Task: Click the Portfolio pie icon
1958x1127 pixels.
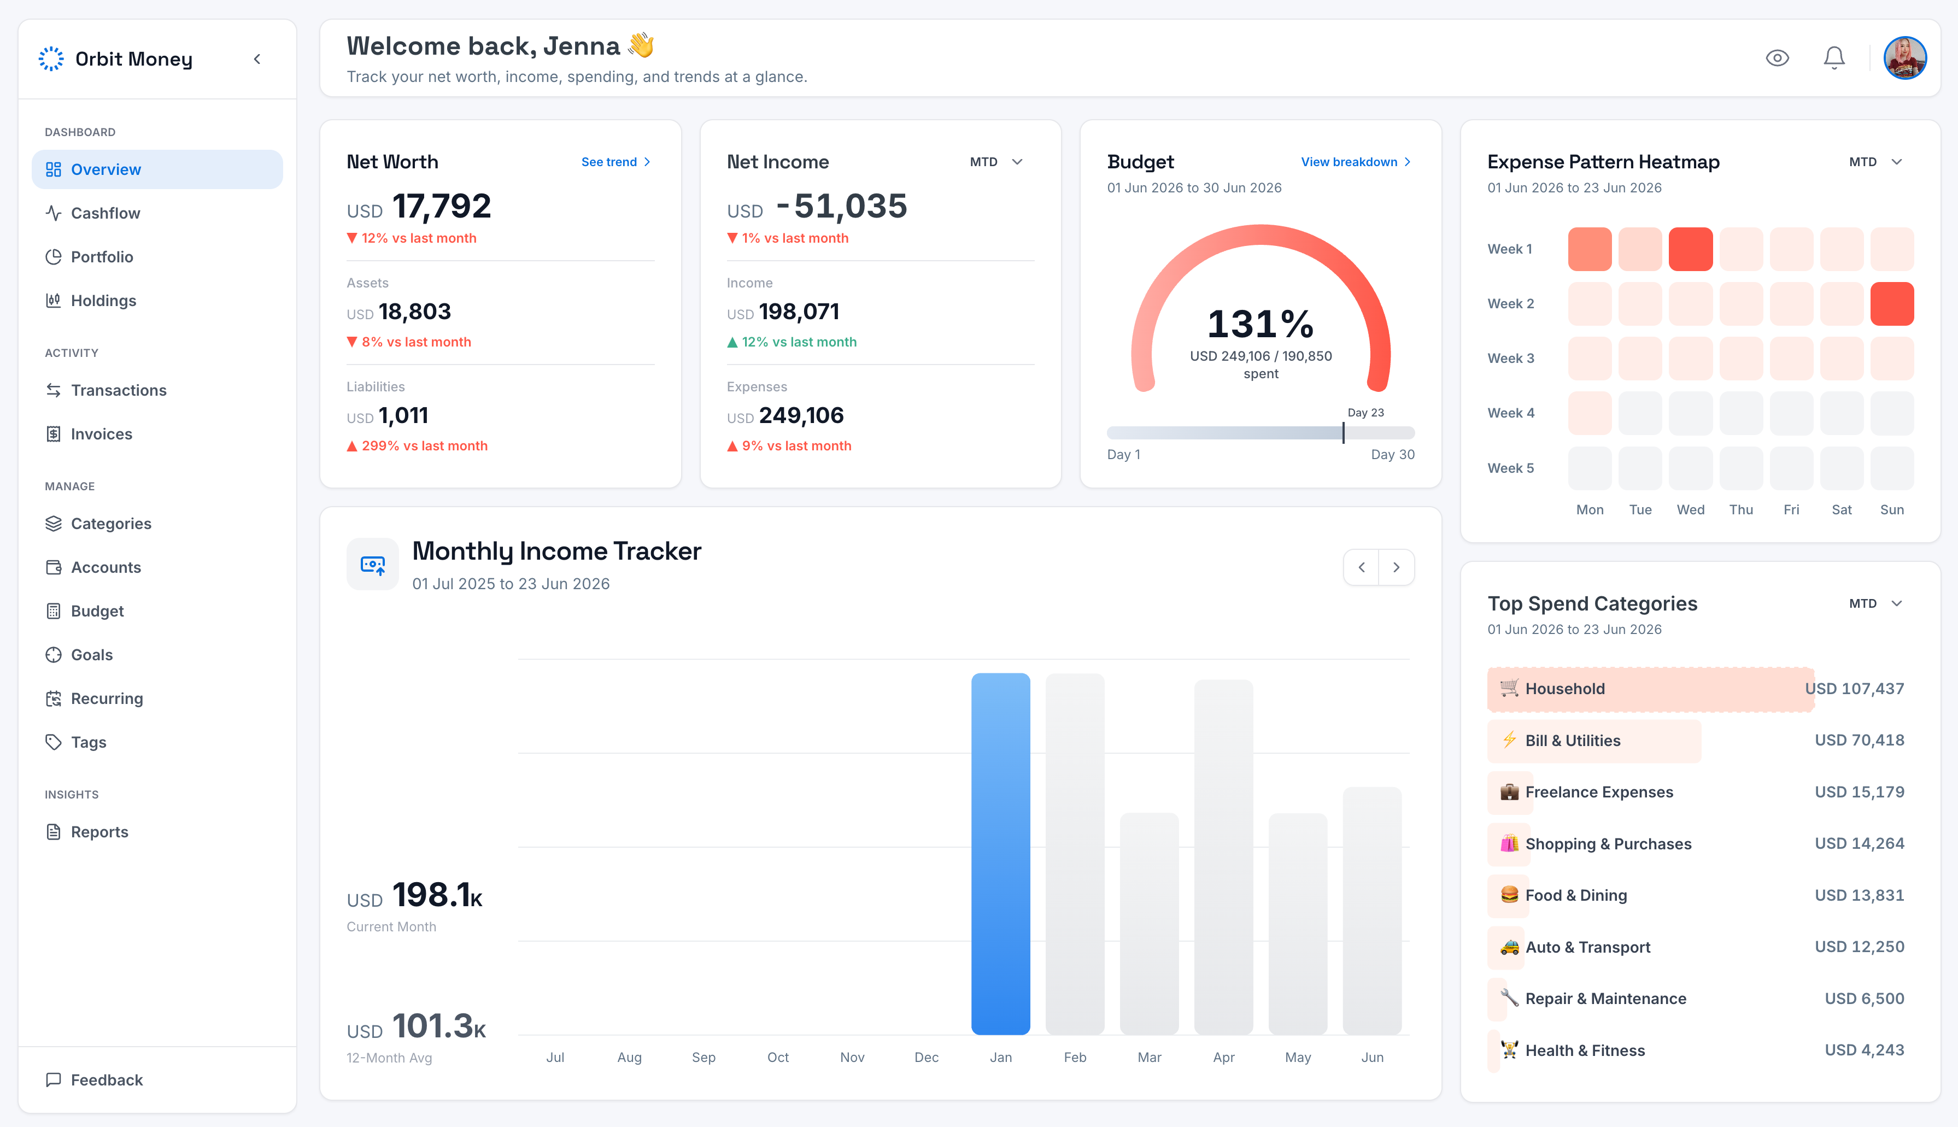Action: click(54, 257)
